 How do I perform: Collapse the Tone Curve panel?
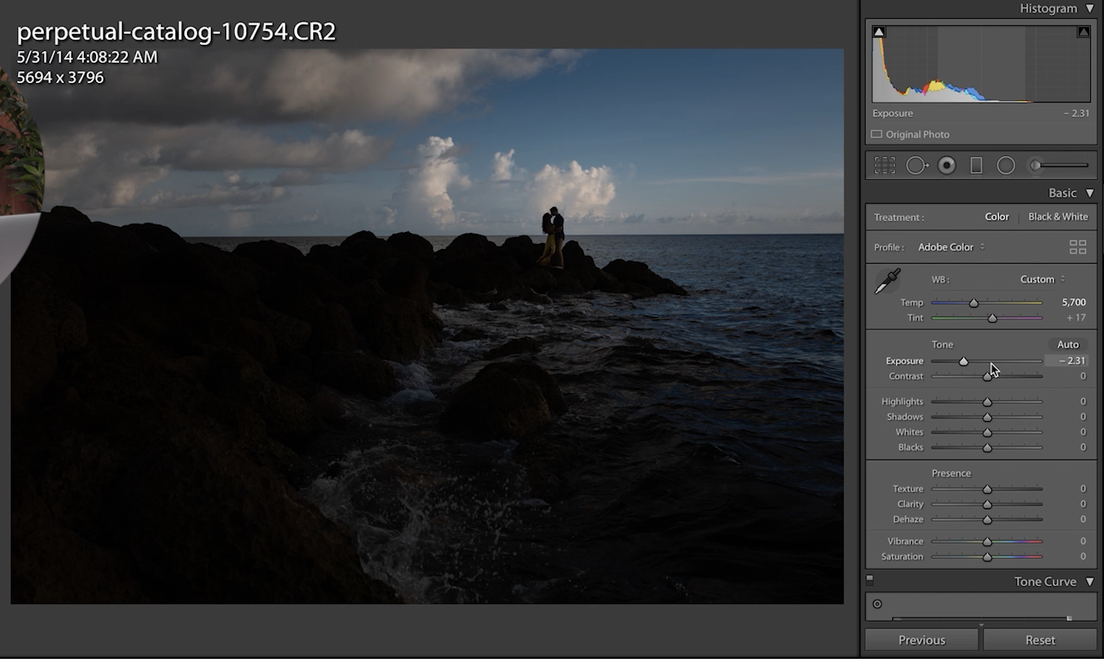click(1090, 582)
